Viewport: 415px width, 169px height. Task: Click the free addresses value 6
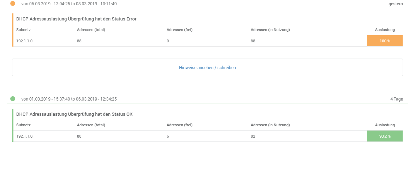pos(168,136)
